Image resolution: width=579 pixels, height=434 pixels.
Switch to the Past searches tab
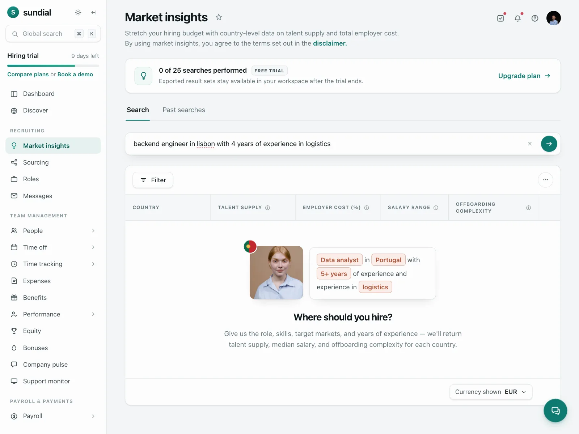tap(184, 110)
